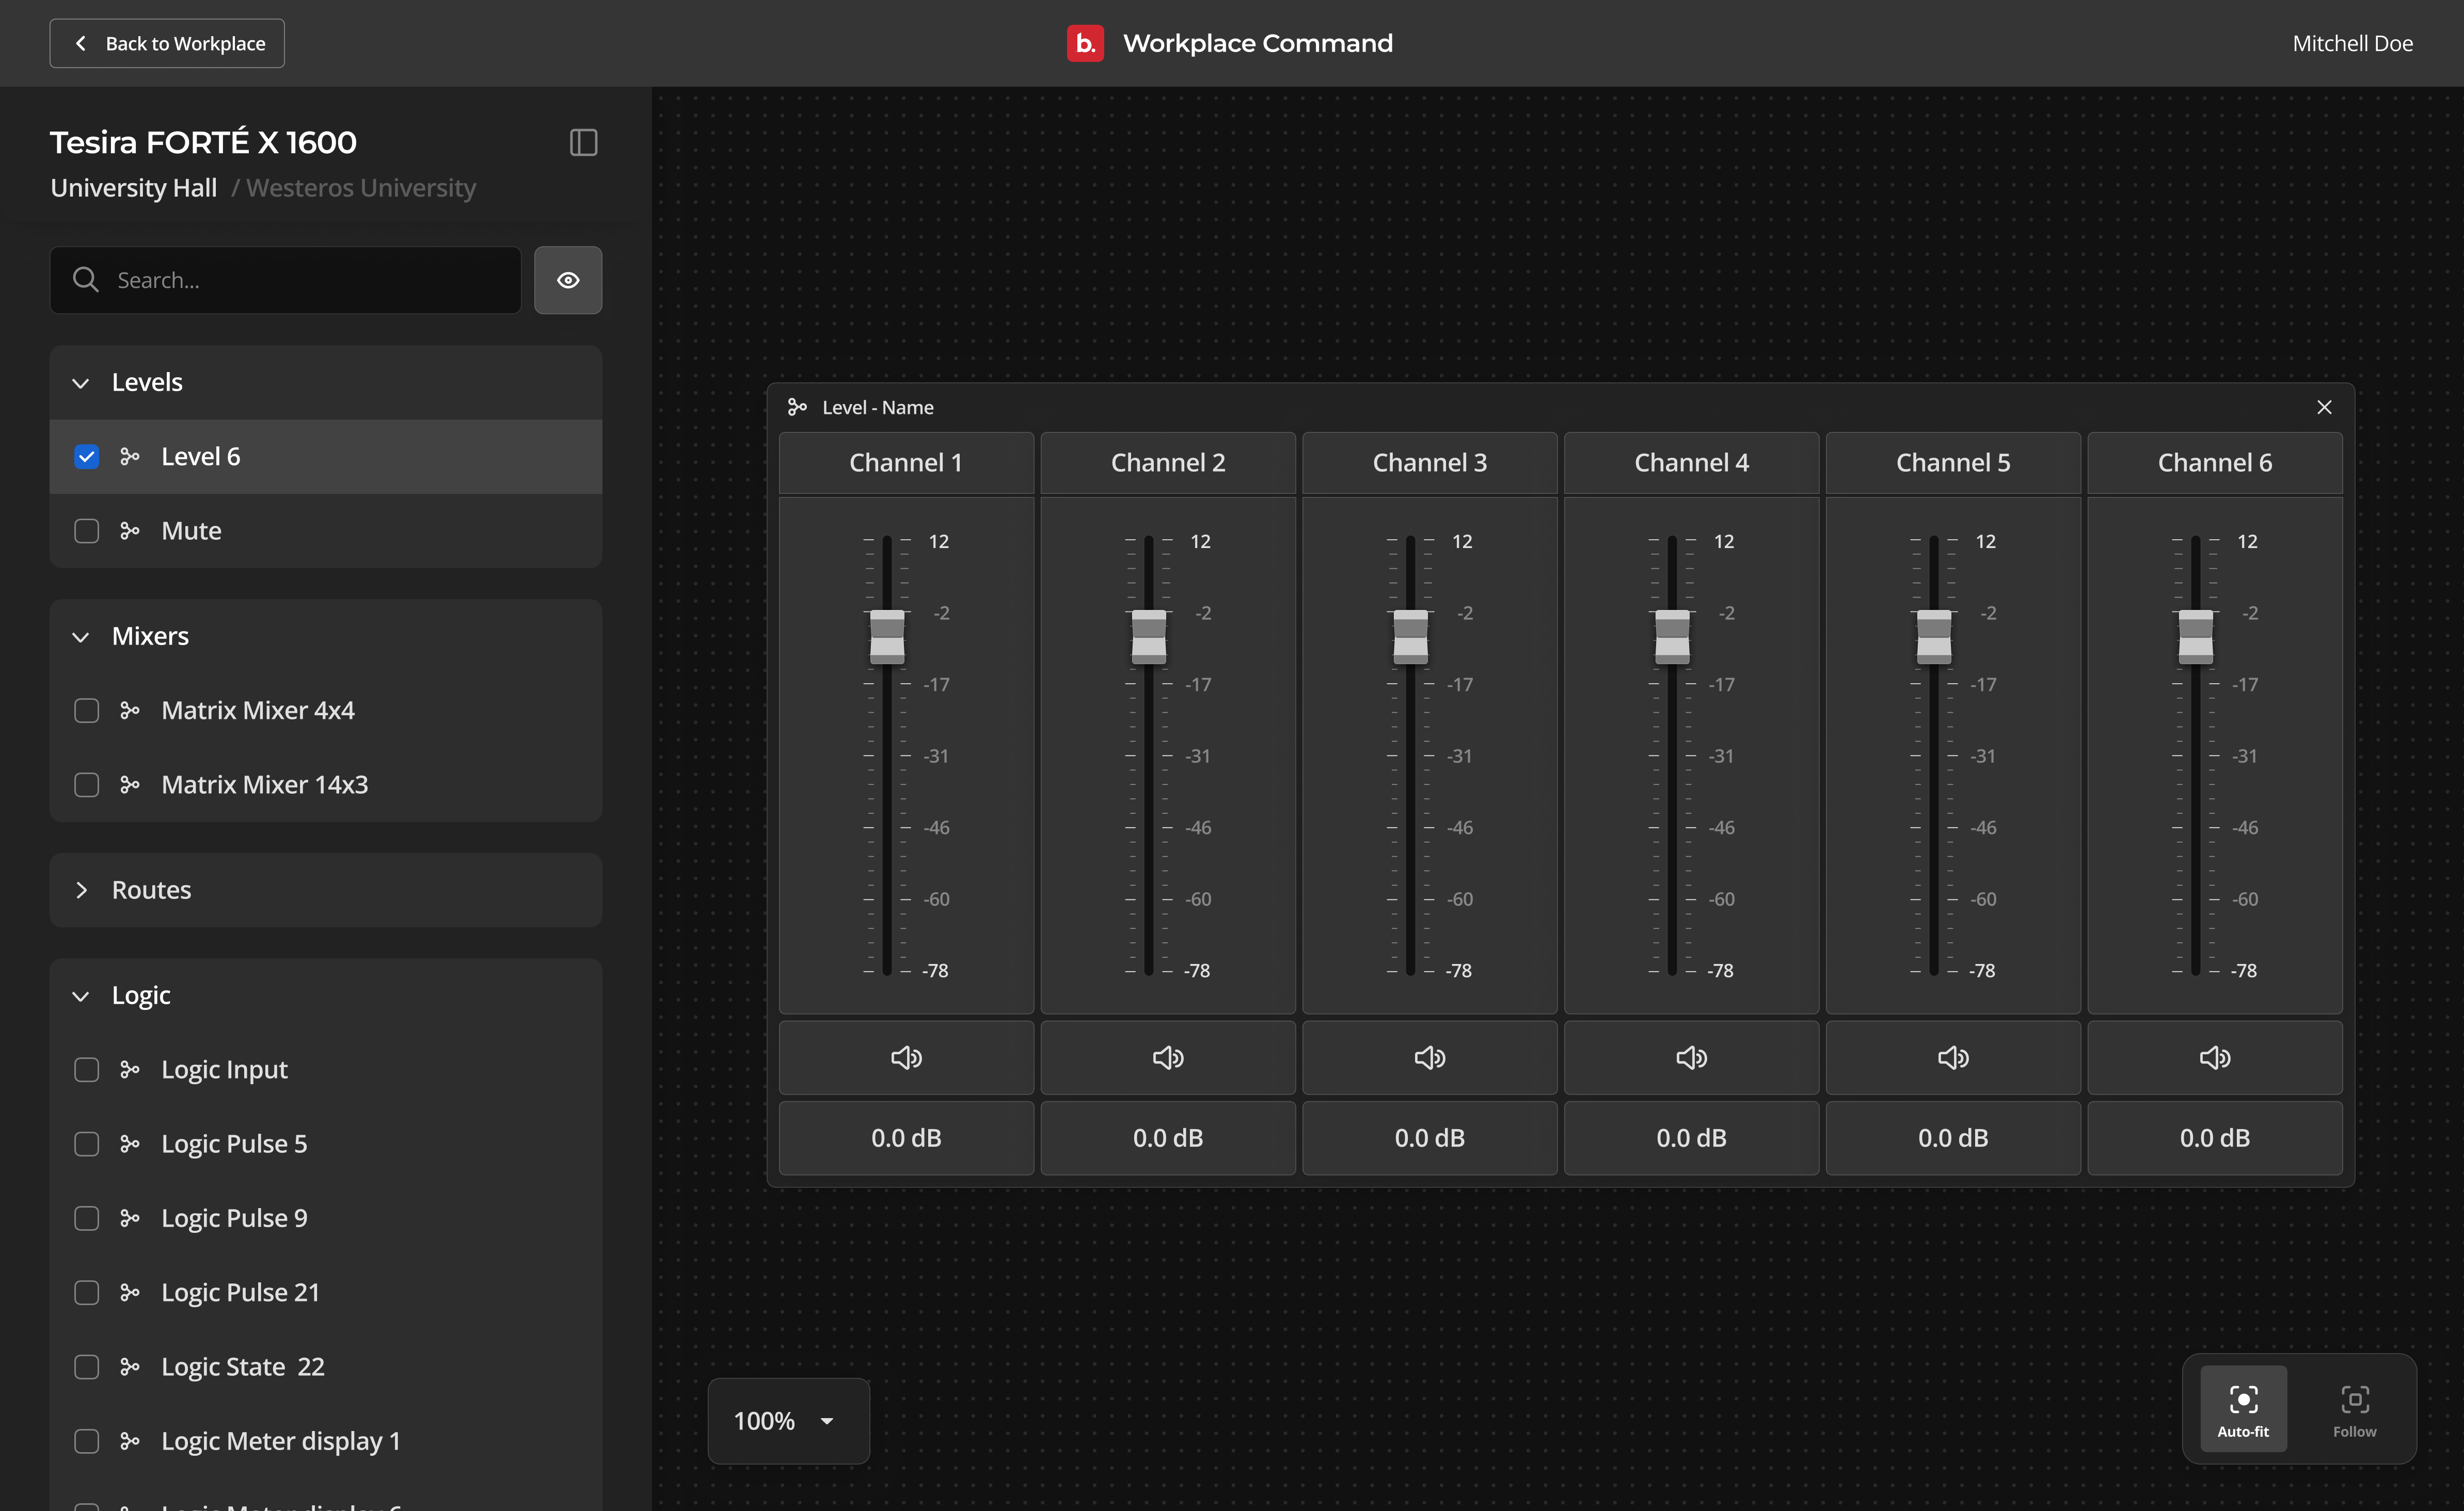Check the Logic Input checkbox
Image resolution: width=2464 pixels, height=1511 pixels.
pyautogui.click(x=87, y=1069)
